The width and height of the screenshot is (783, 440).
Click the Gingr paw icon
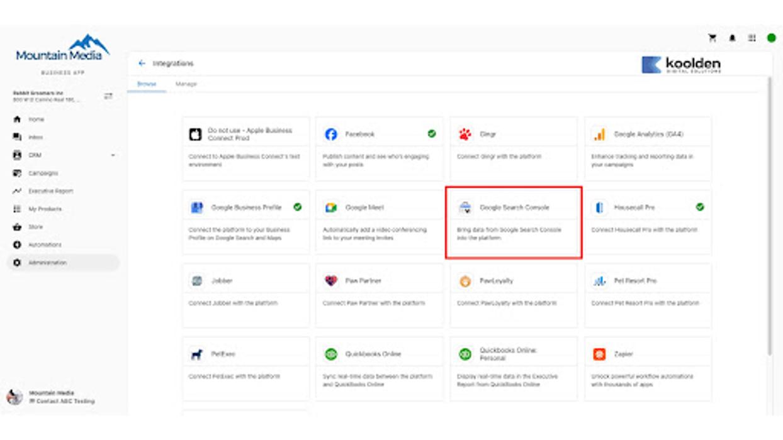465,135
